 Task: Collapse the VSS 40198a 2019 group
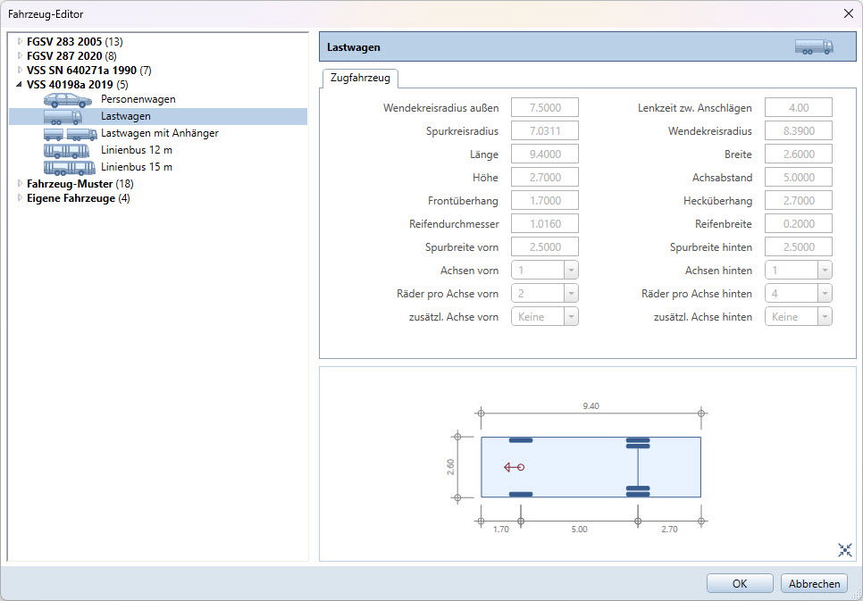point(20,84)
